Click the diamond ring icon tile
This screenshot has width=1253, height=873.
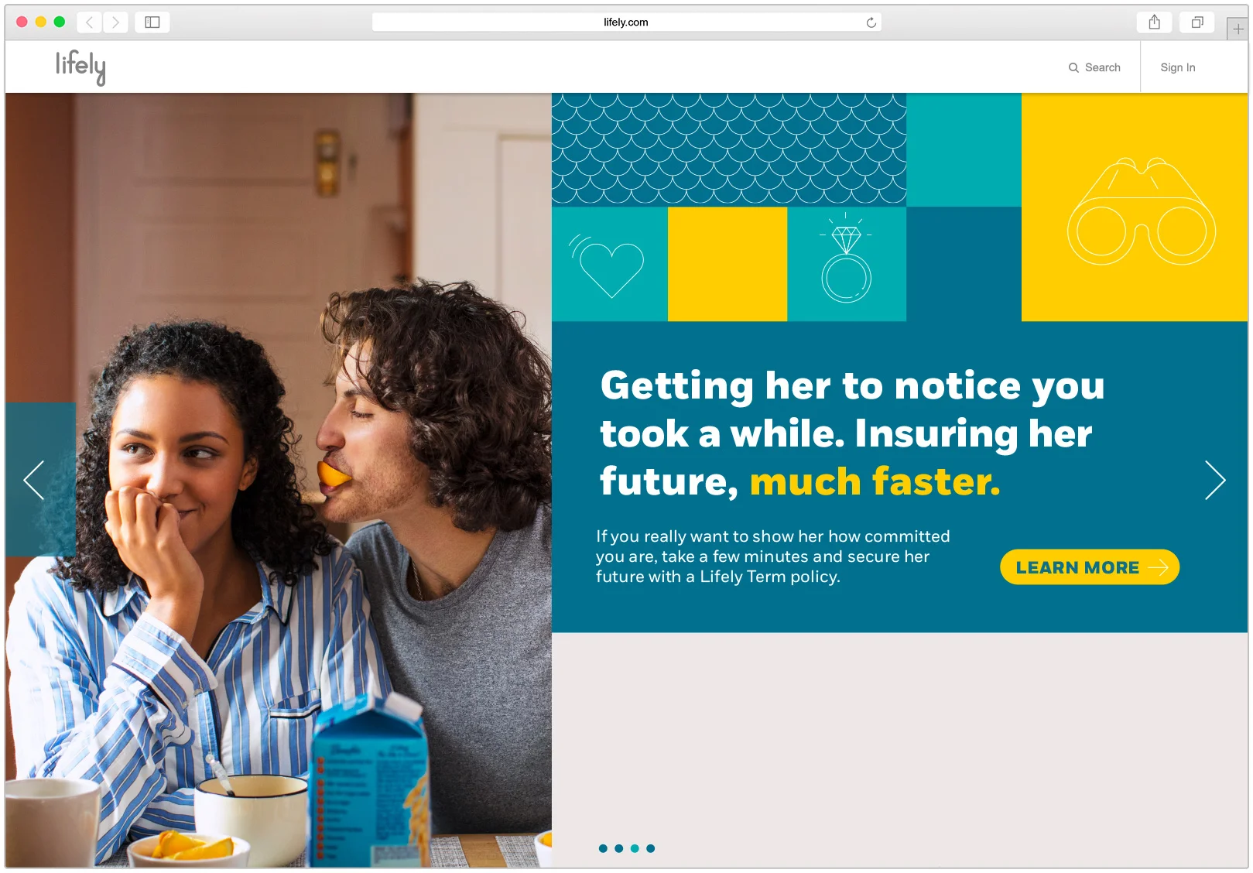(847, 264)
